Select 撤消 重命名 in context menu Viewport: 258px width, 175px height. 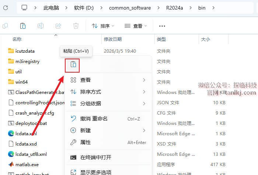[x=108, y=119]
